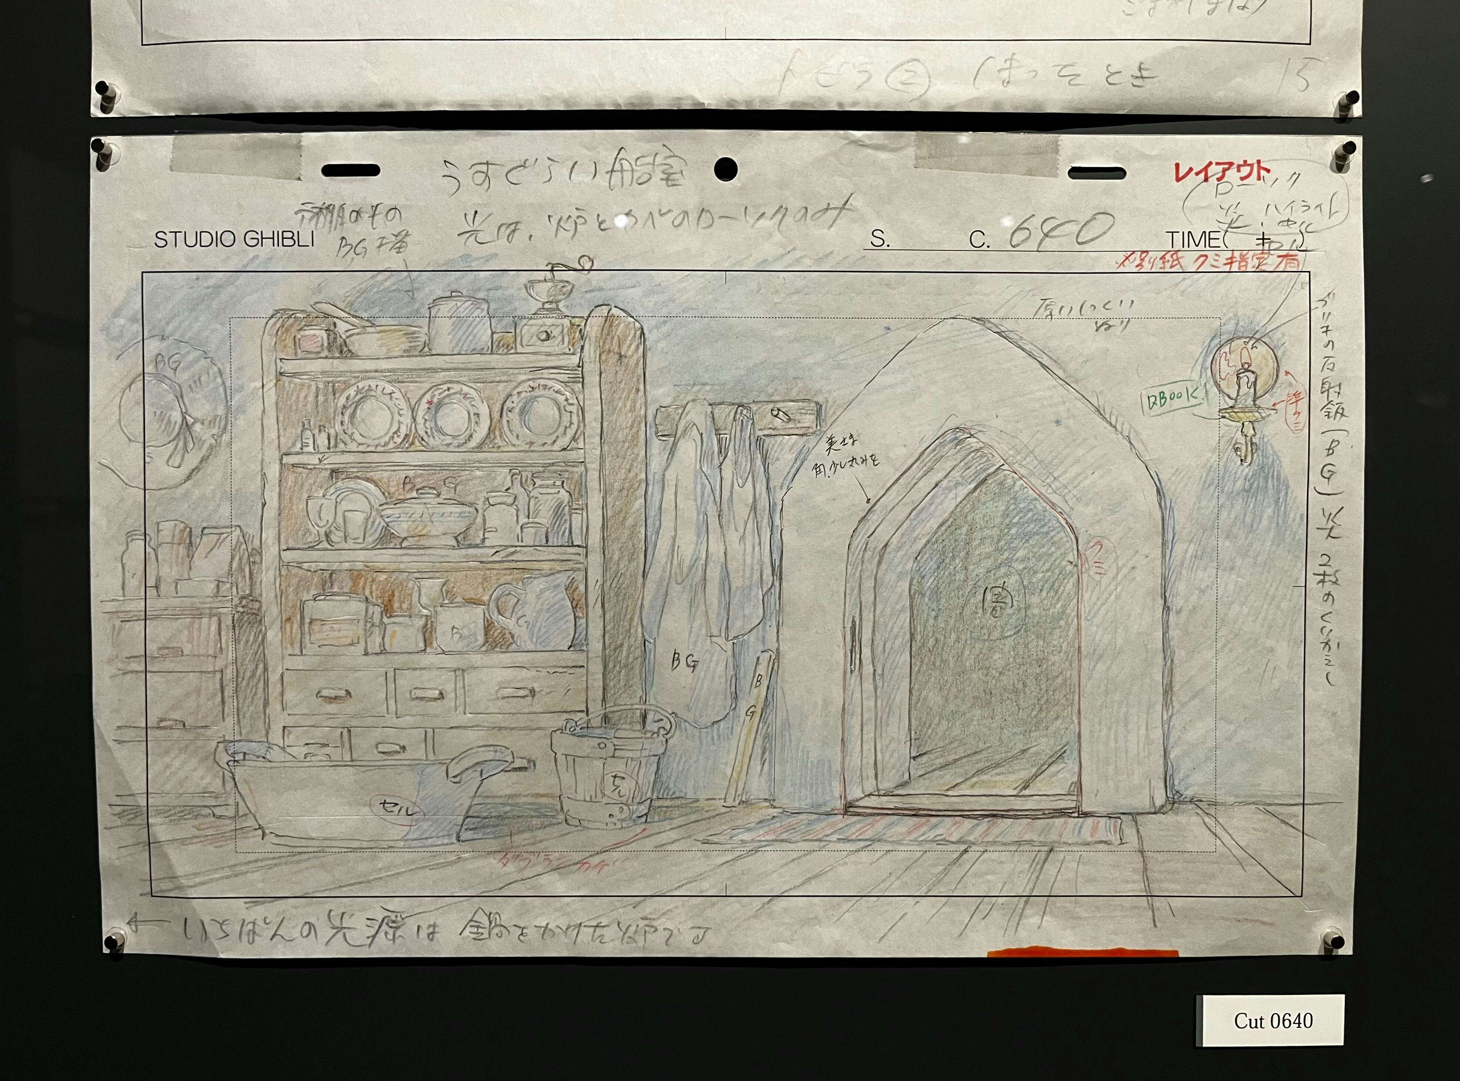Click the printed S. scene label

coord(880,239)
